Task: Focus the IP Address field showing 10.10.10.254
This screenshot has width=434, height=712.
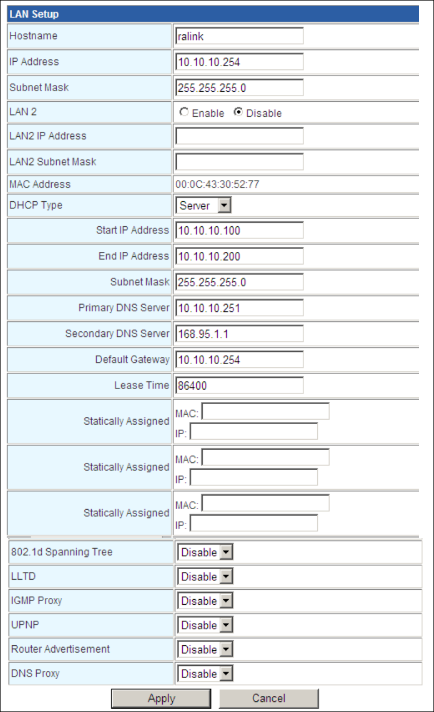Action: click(x=240, y=62)
